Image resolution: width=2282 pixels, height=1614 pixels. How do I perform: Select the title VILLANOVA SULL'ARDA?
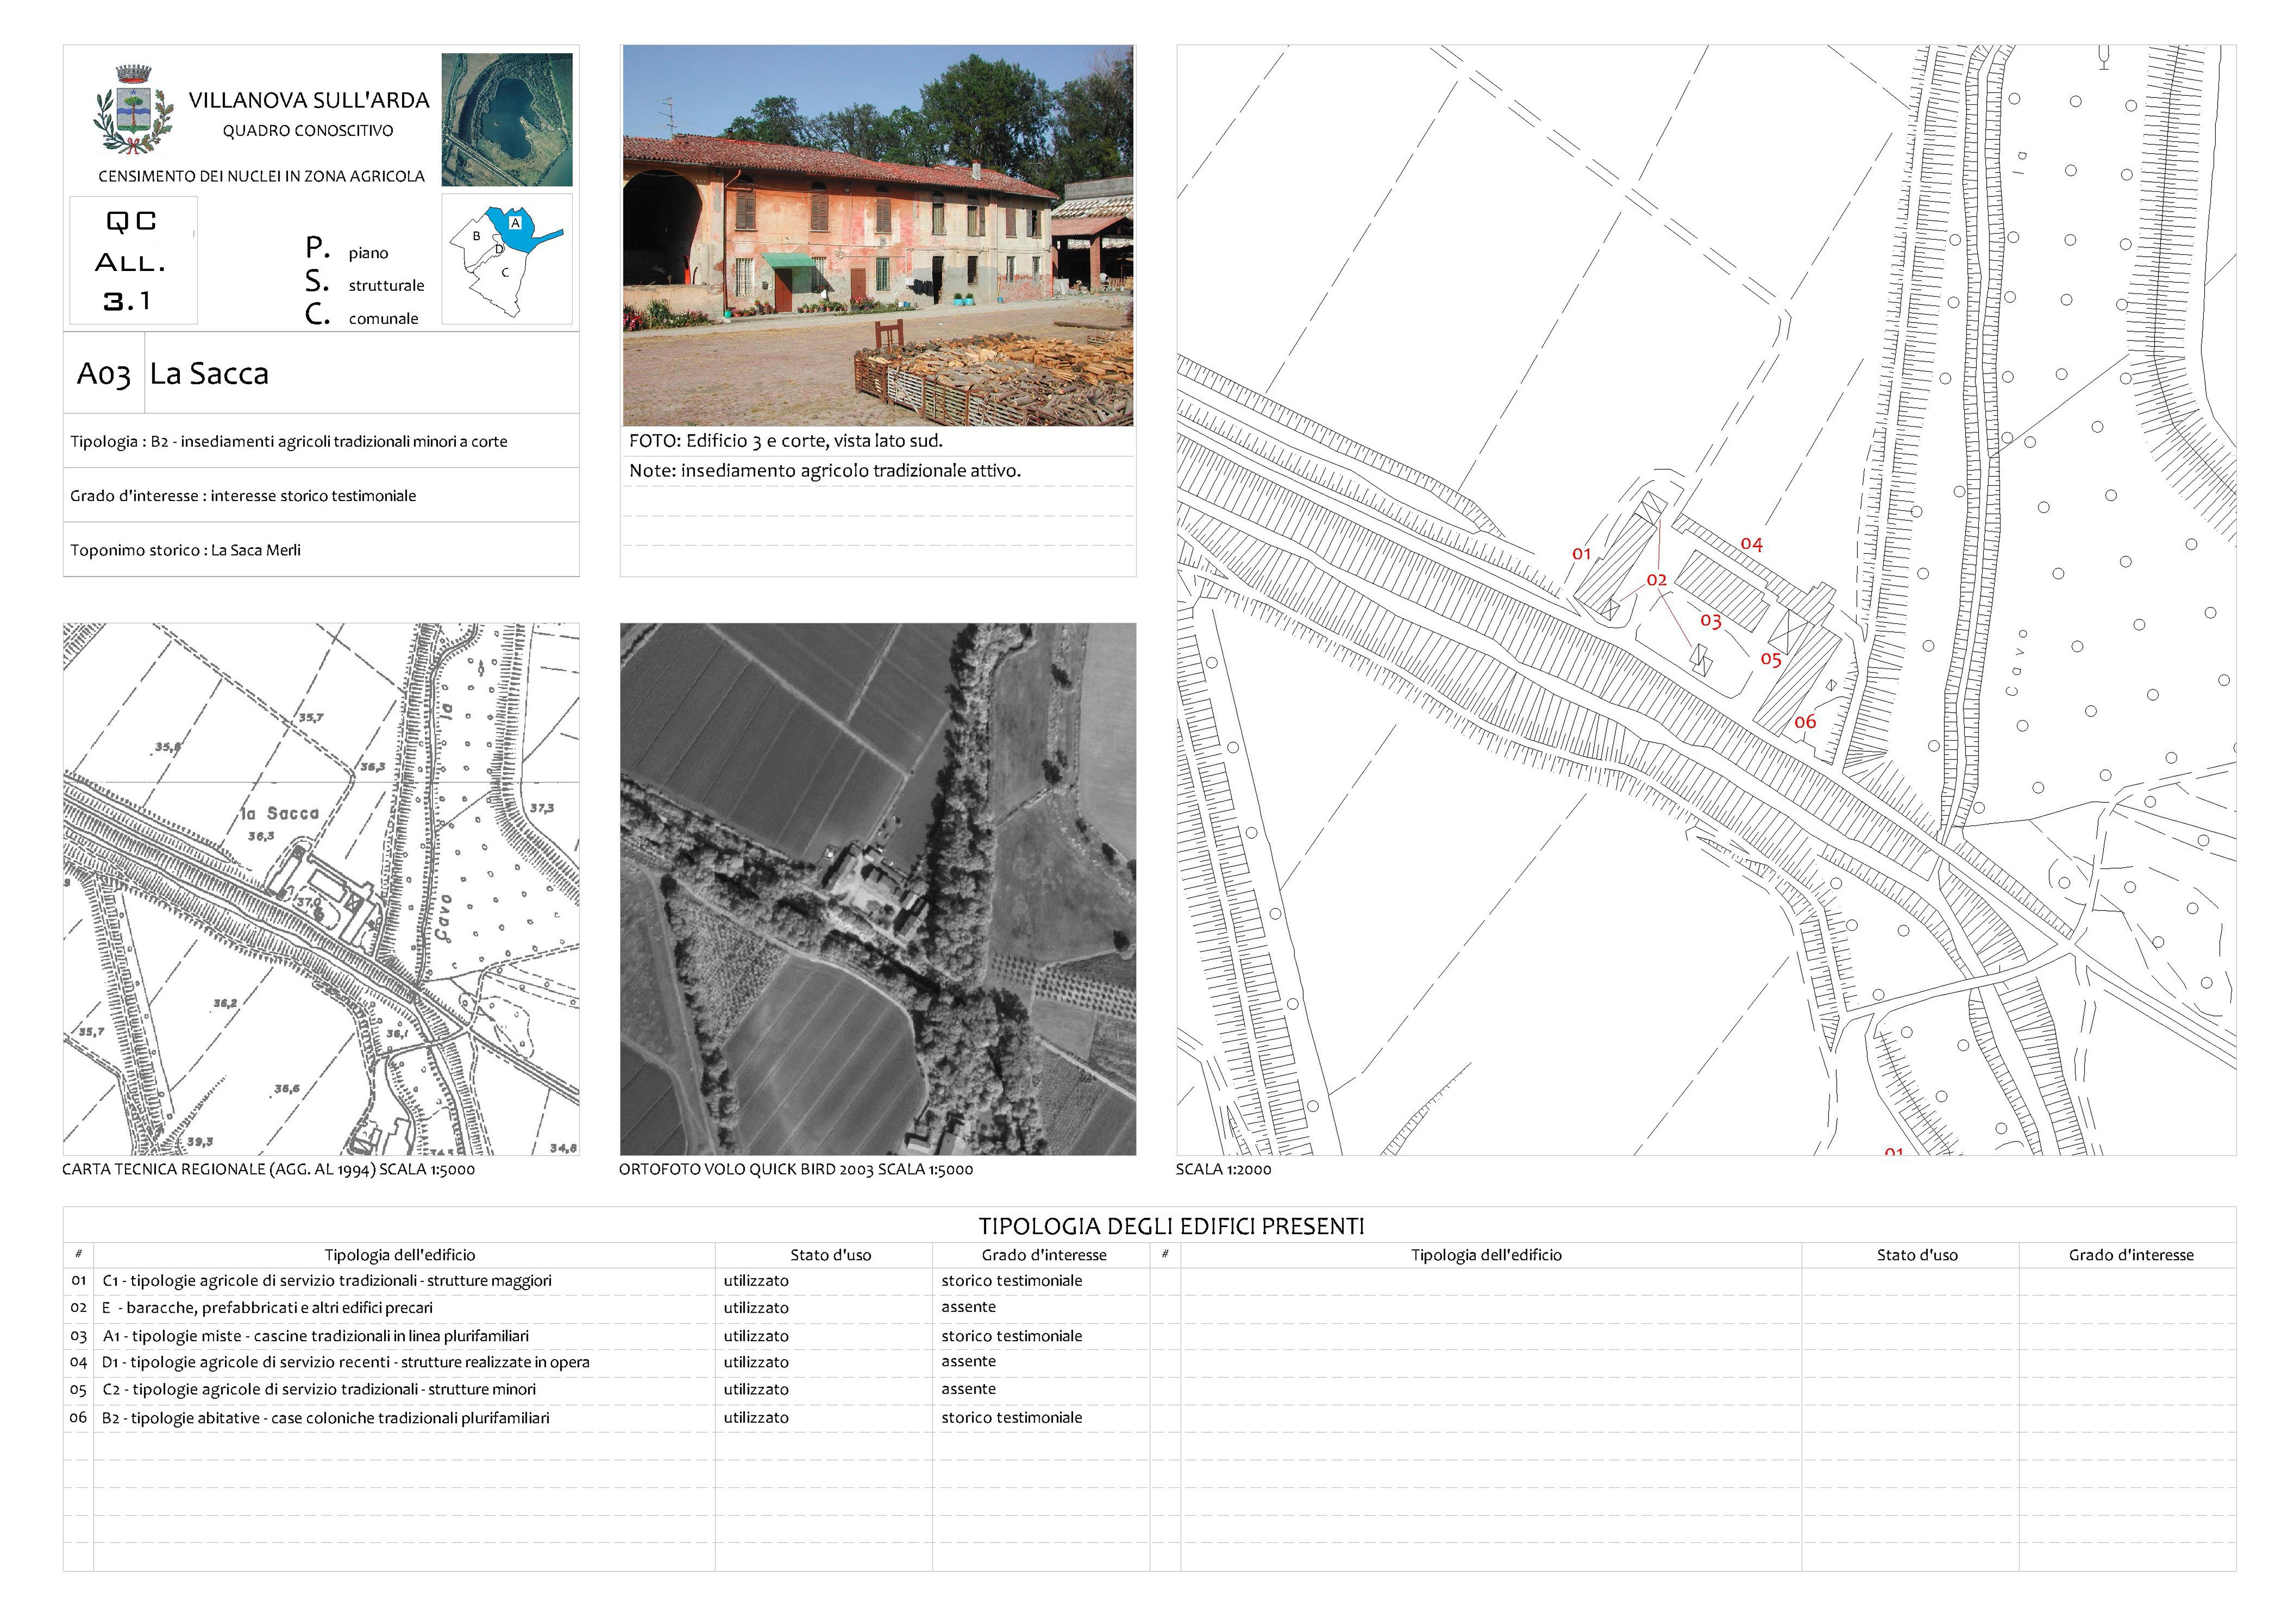(309, 100)
